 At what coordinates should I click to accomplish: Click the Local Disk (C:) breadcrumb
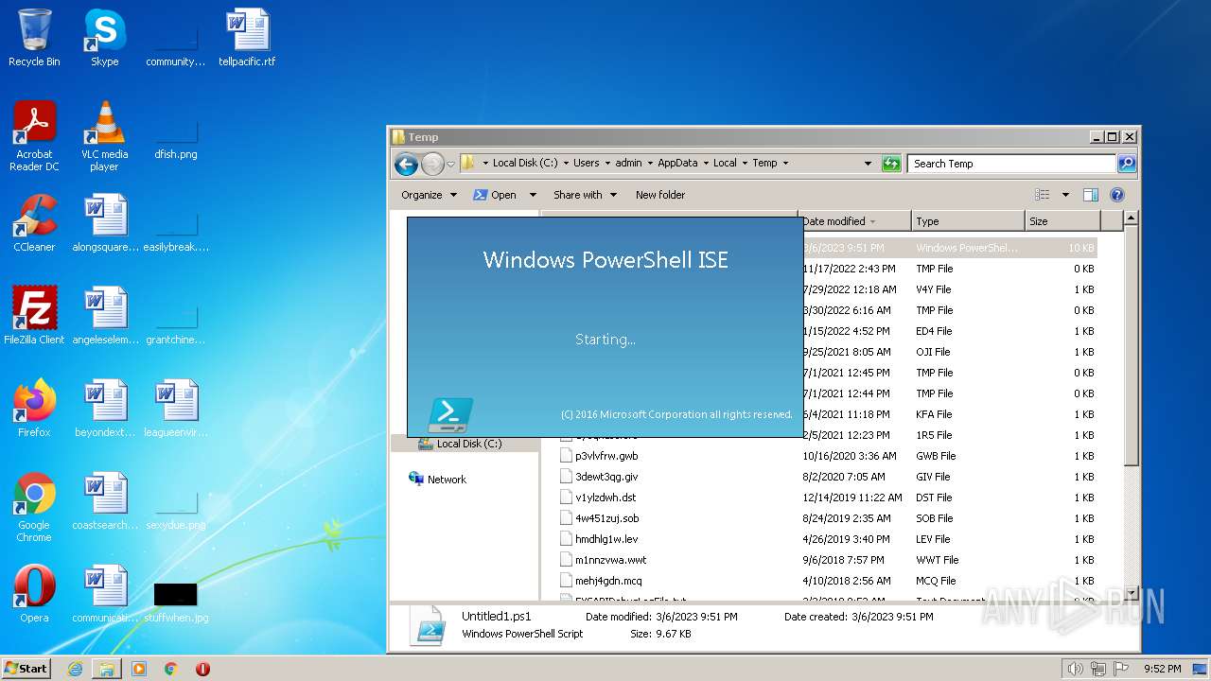[525, 164]
